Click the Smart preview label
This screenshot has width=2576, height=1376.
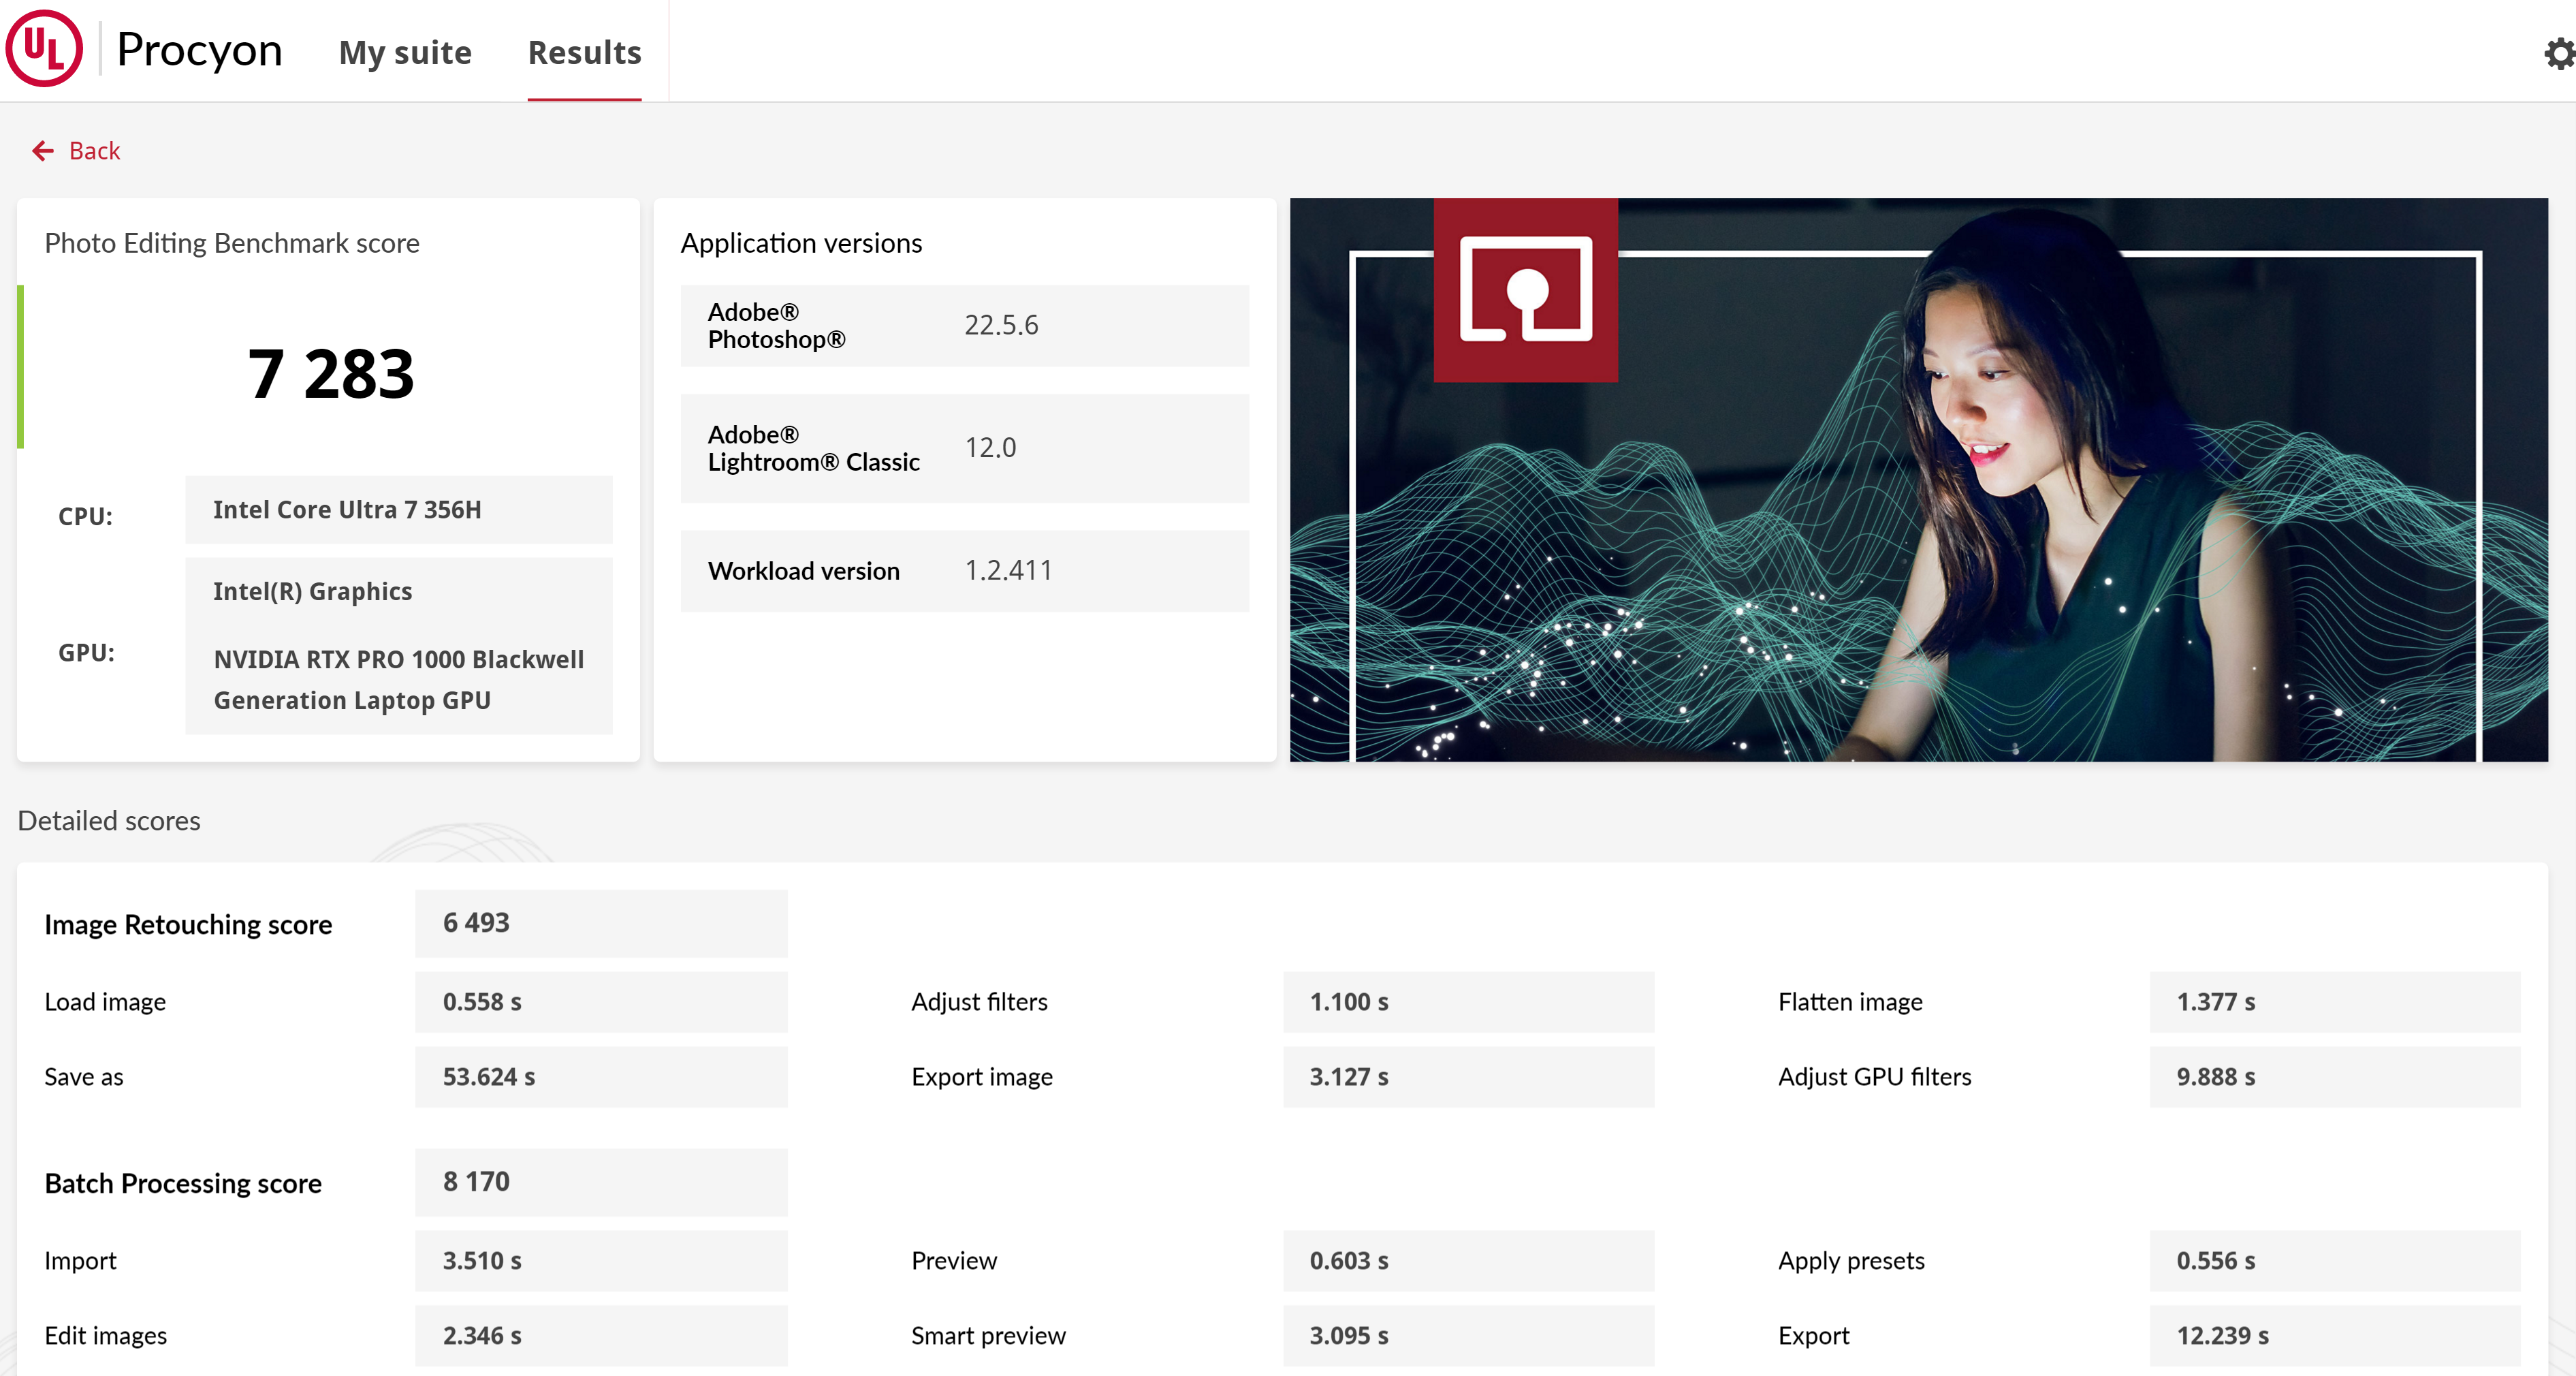pos(988,1336)
